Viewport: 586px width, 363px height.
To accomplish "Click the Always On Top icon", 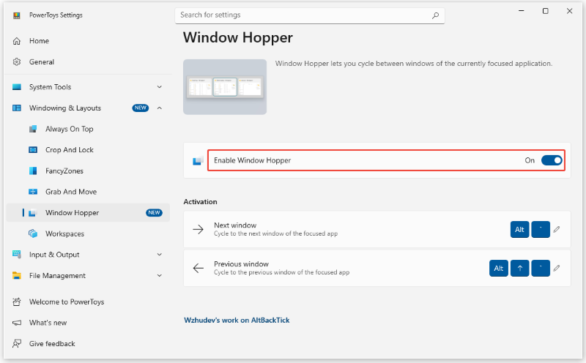I will [x=33, y=129].
